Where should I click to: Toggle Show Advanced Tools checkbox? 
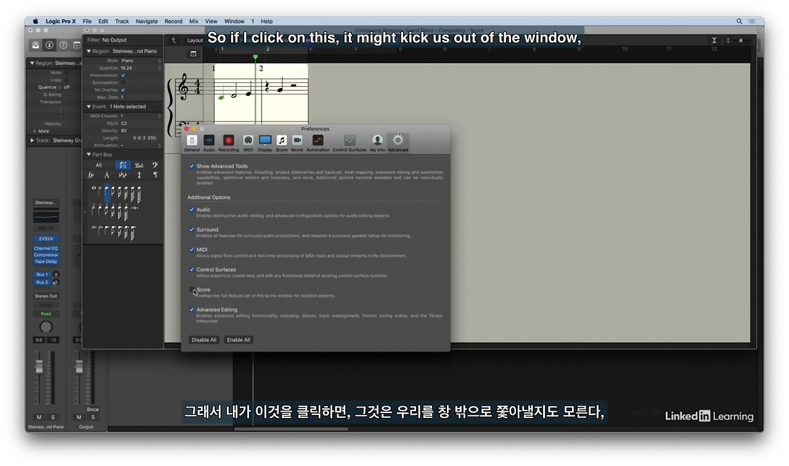pos(192,166)
